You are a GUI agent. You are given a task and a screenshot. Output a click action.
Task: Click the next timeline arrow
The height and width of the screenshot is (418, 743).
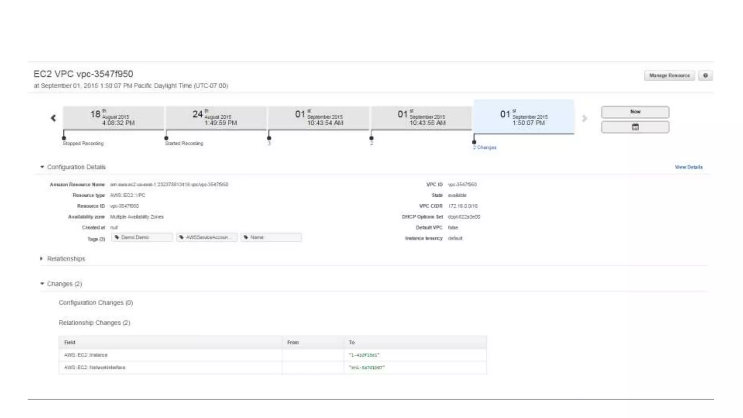tap(584, 119)
